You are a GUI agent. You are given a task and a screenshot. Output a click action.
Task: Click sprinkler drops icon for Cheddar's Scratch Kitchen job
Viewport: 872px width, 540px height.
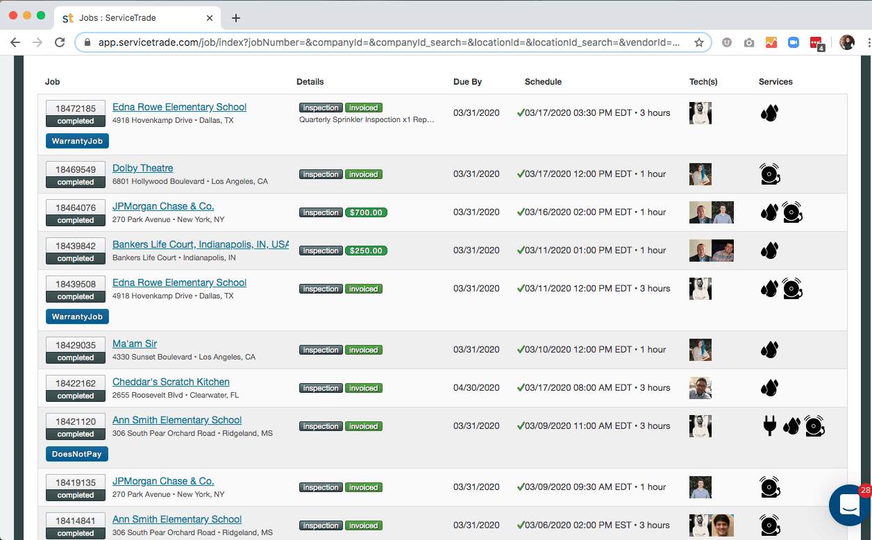tap(769, 387)
